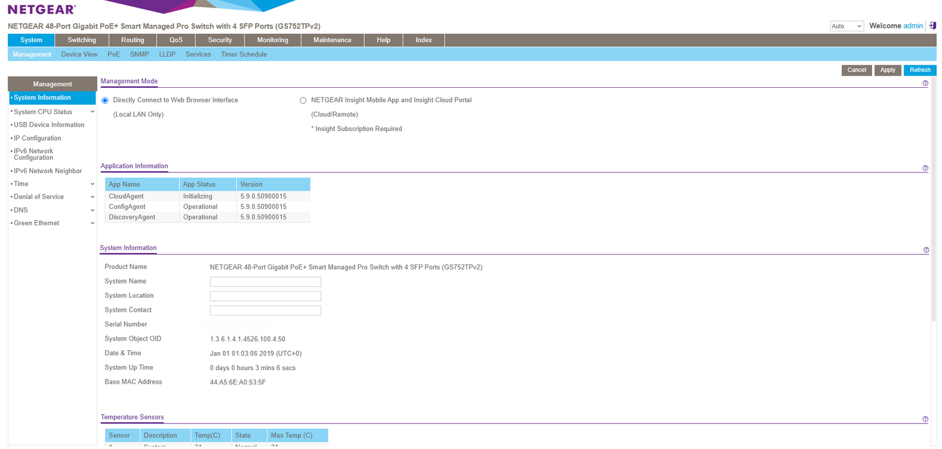942x449 pixels.
Task: Open help for Temperature Sensors section
Action: click(x=925, y=419)
